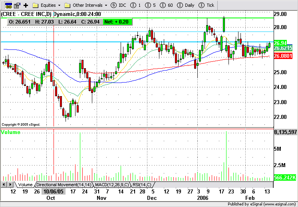Open the MACD(12,26,9,C) tab
Image resolution: width=298 pixels, height=207 pixels.
[112, 185]
